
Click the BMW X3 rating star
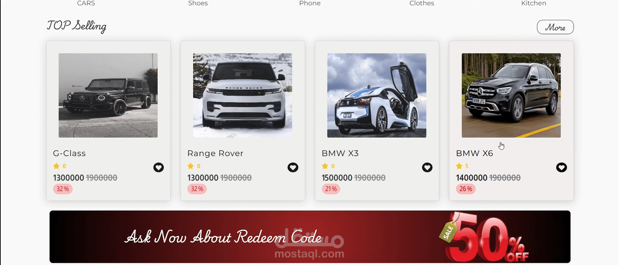(x=325, y=166)
